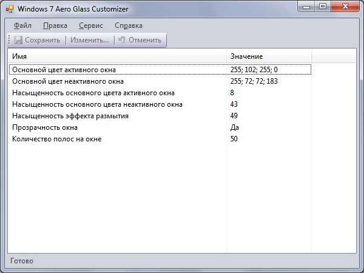Sort by the Имя column header
This screenshot has height=273, width=364.
117,56
